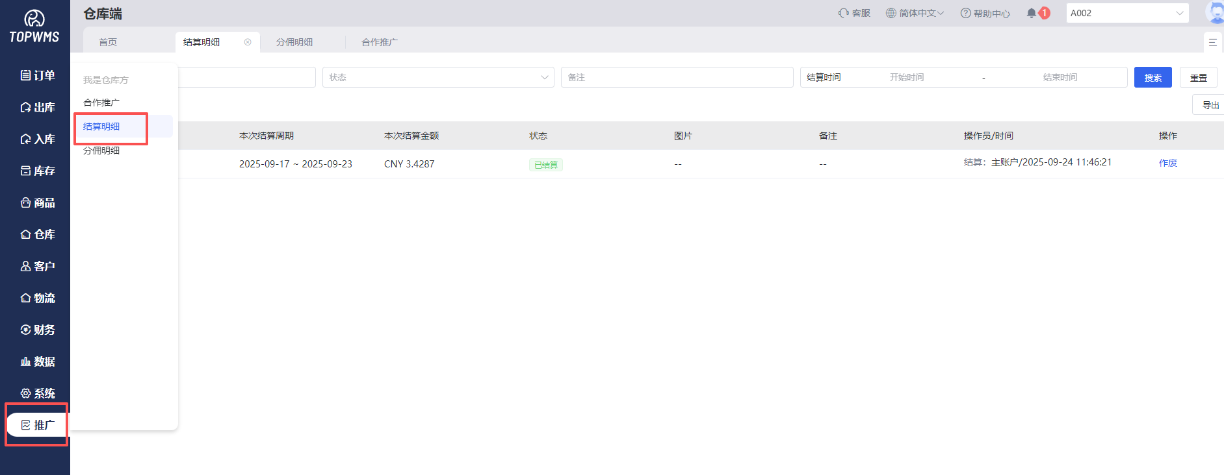Click the 备注 column header
The height and width of the screenshot is (475, 1224).
828,136
